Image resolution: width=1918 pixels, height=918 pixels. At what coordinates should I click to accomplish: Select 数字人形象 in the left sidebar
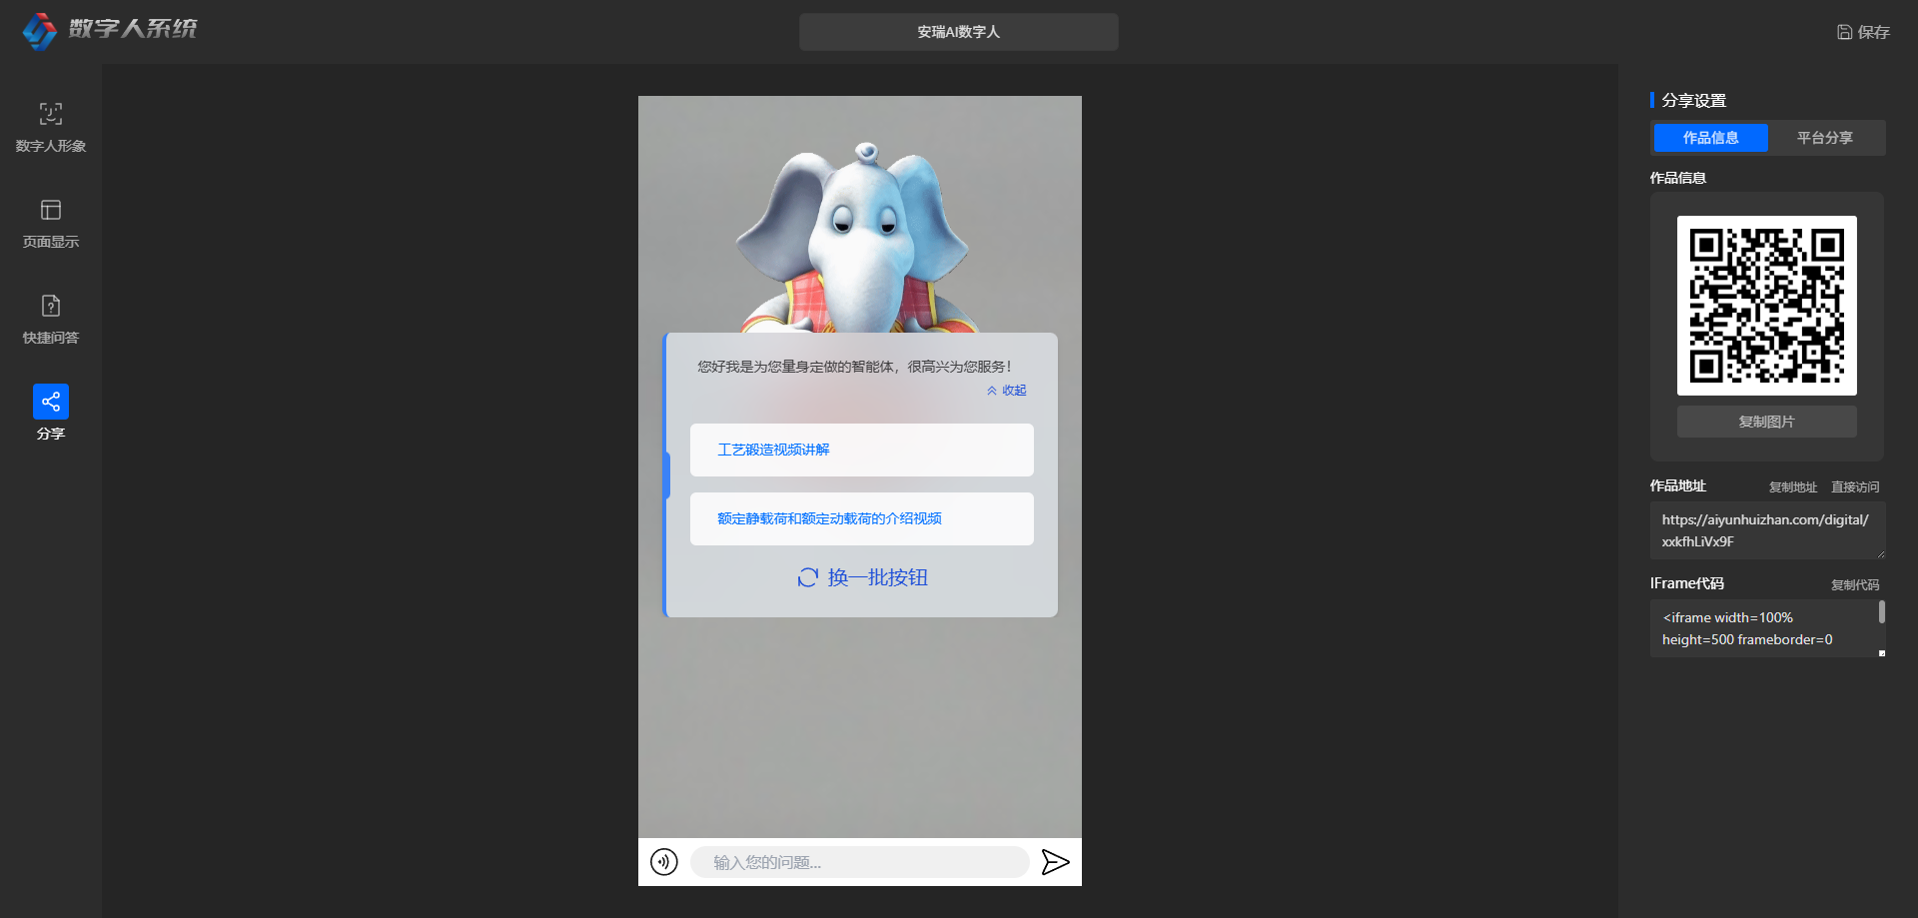coord(50,127)
